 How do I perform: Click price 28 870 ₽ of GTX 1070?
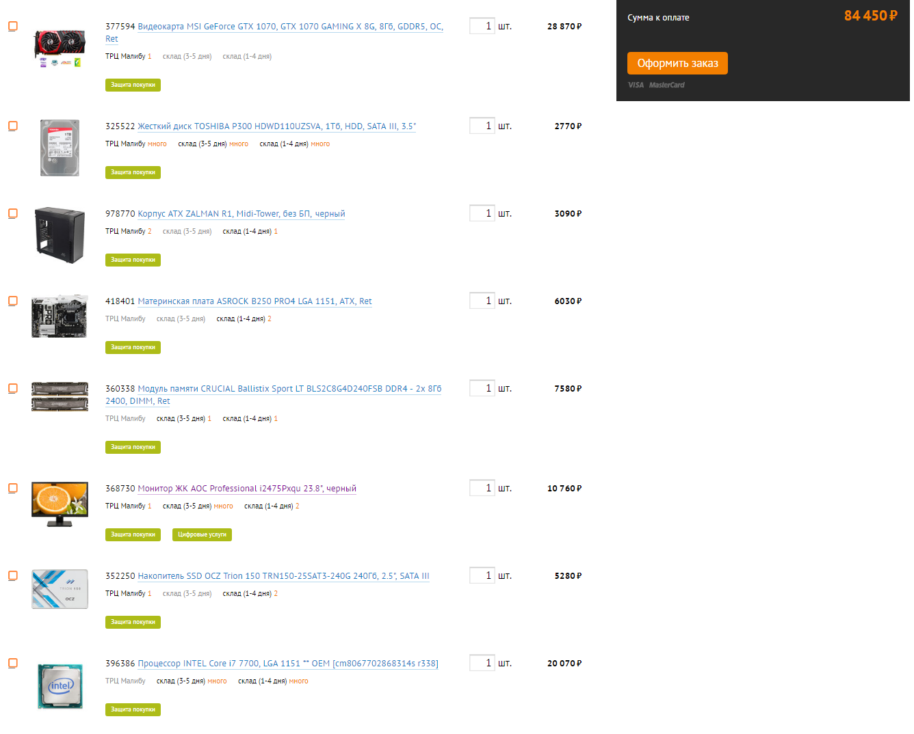(x=564, y=27)
